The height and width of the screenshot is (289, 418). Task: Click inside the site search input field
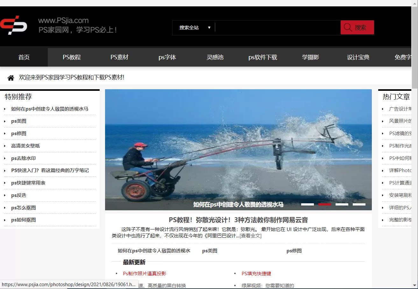coord(277,27)
